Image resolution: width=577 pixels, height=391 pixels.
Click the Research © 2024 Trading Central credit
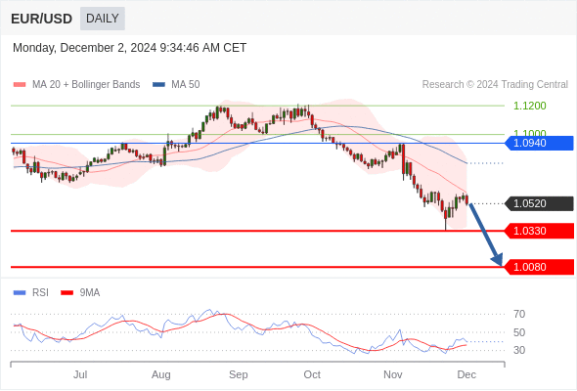(495, 85)
